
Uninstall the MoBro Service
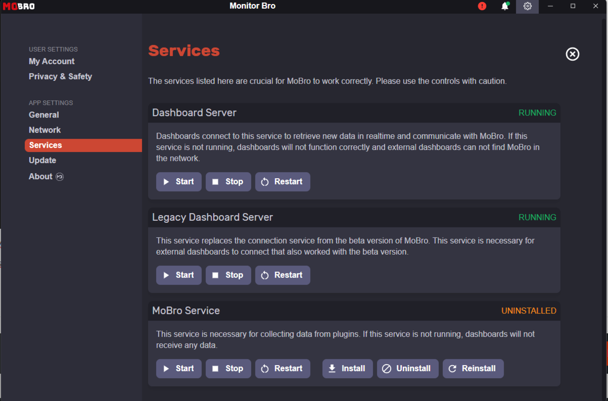408,369
